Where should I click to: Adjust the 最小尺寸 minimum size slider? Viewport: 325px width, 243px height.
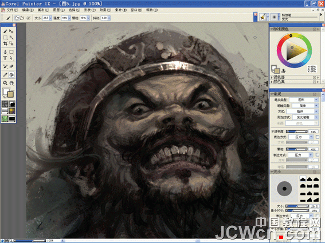[296, 210]
